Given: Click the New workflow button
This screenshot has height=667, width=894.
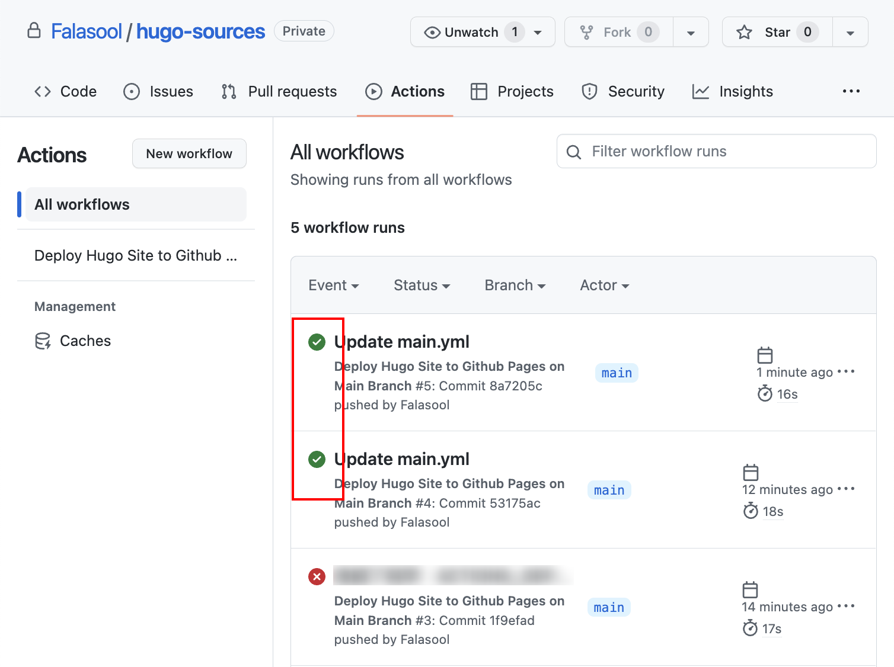Looking at the screenshot, I should [x=189, y=153].
